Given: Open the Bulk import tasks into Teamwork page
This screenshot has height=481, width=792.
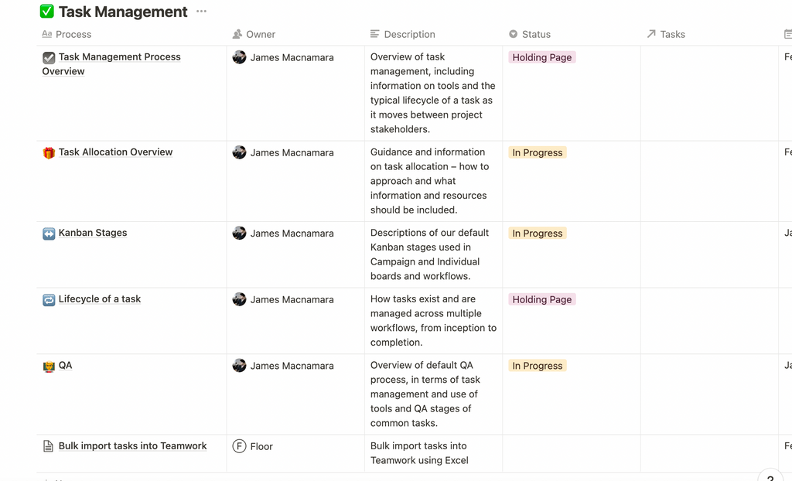Looking at the screenshot, I should coord(132,446).
